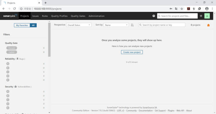This screenshot has width=216, height=114.
Task: Click the saved password key icon
Action: pyautogui.click(x=171, y=9)
